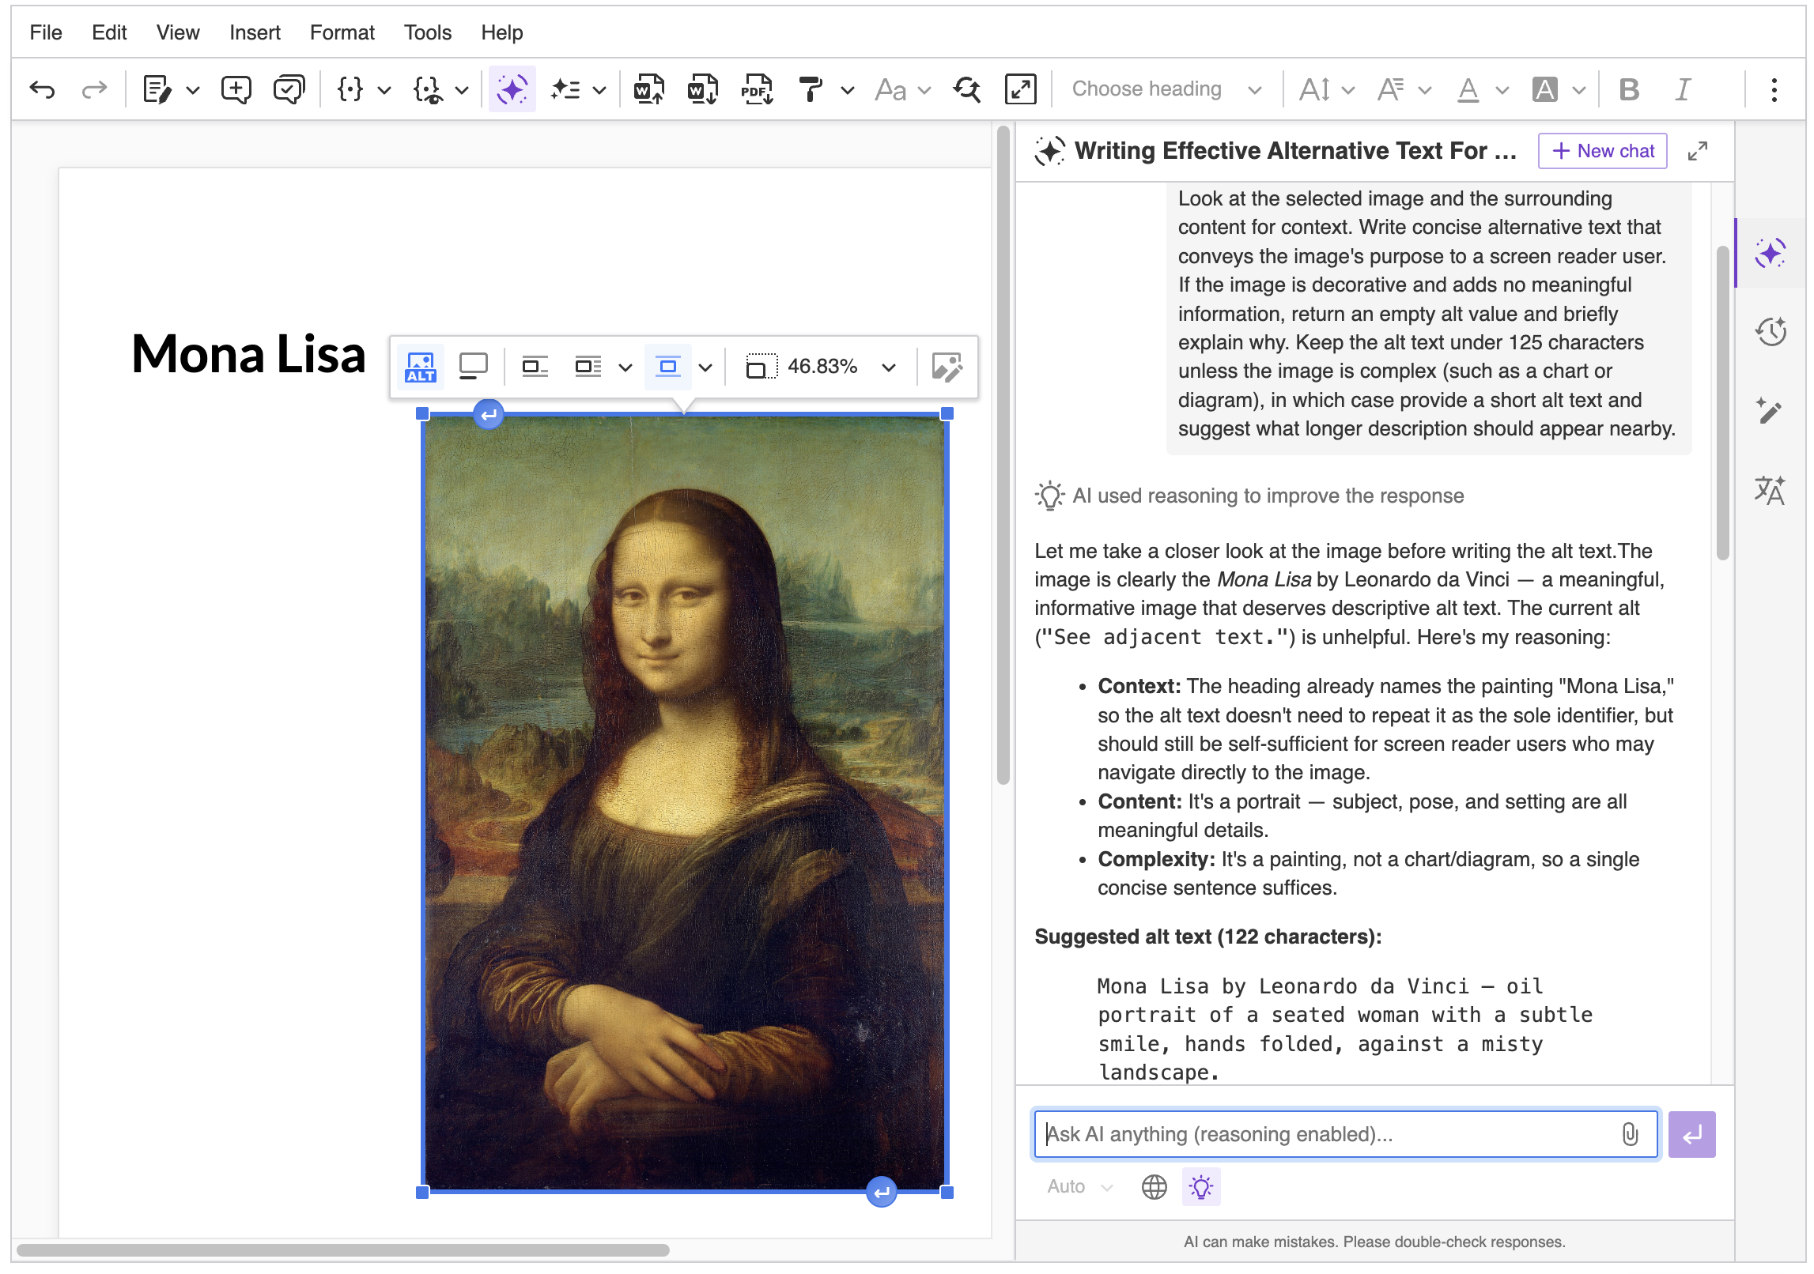This screenshot has height=1274, width=1814.
Task: Open the Help menu
Action: (502, 32)
